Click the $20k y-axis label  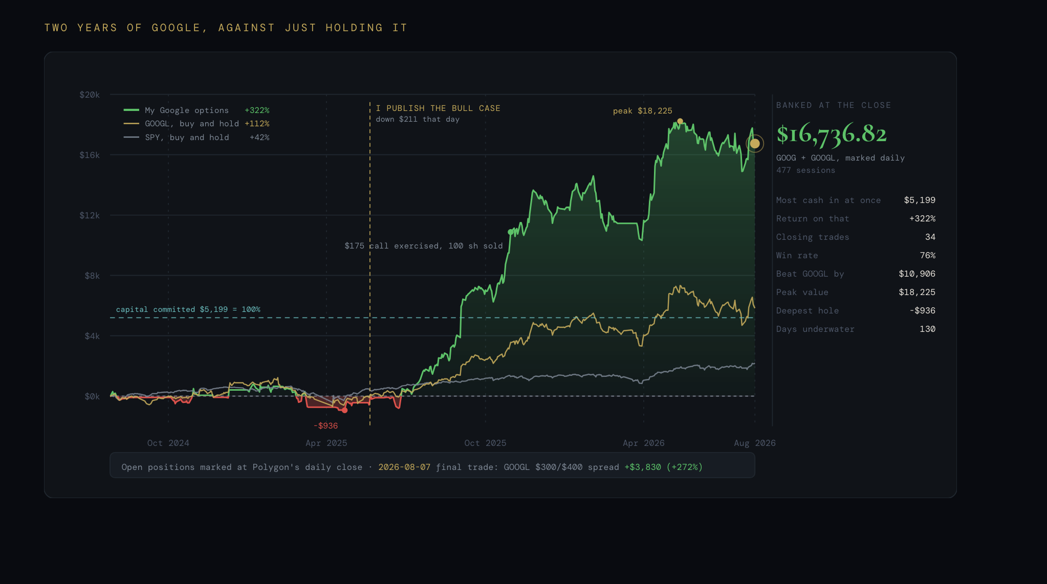[90, 95]
